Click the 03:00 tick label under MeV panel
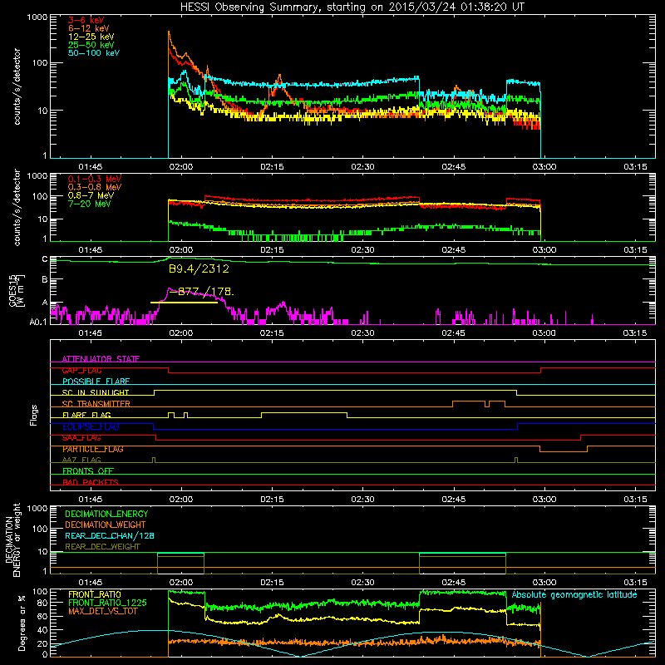Viewport: 665px width, 665px height. click(544, 250)
